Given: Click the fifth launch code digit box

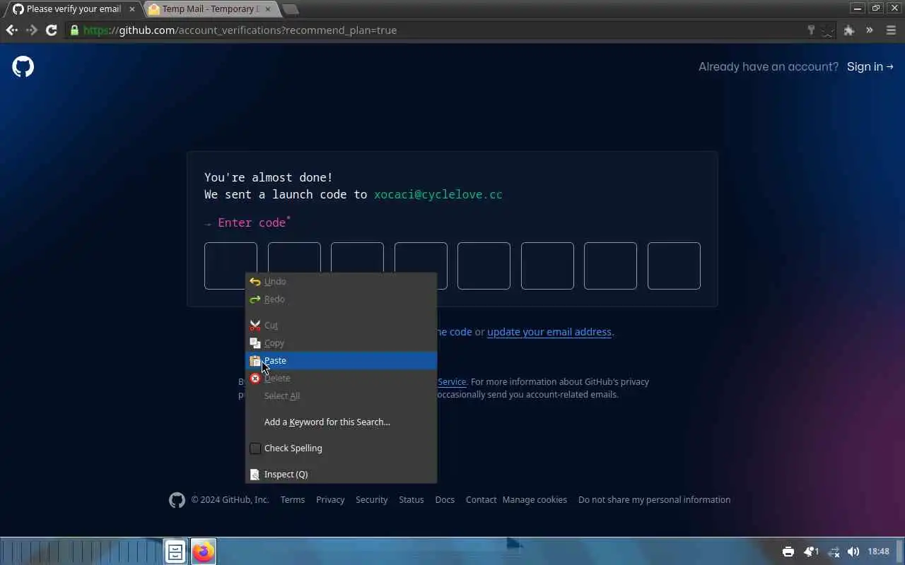Looking at the screenshot, I should (x=484, y=266).
